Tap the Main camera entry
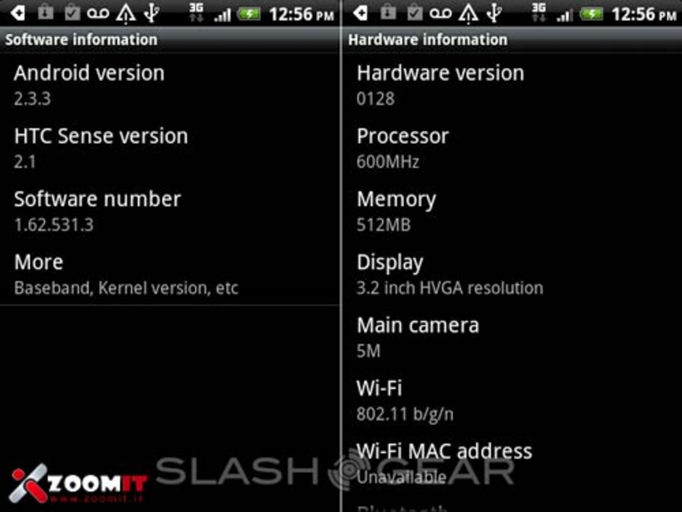 pyautogui.click(x=512, y=337)
